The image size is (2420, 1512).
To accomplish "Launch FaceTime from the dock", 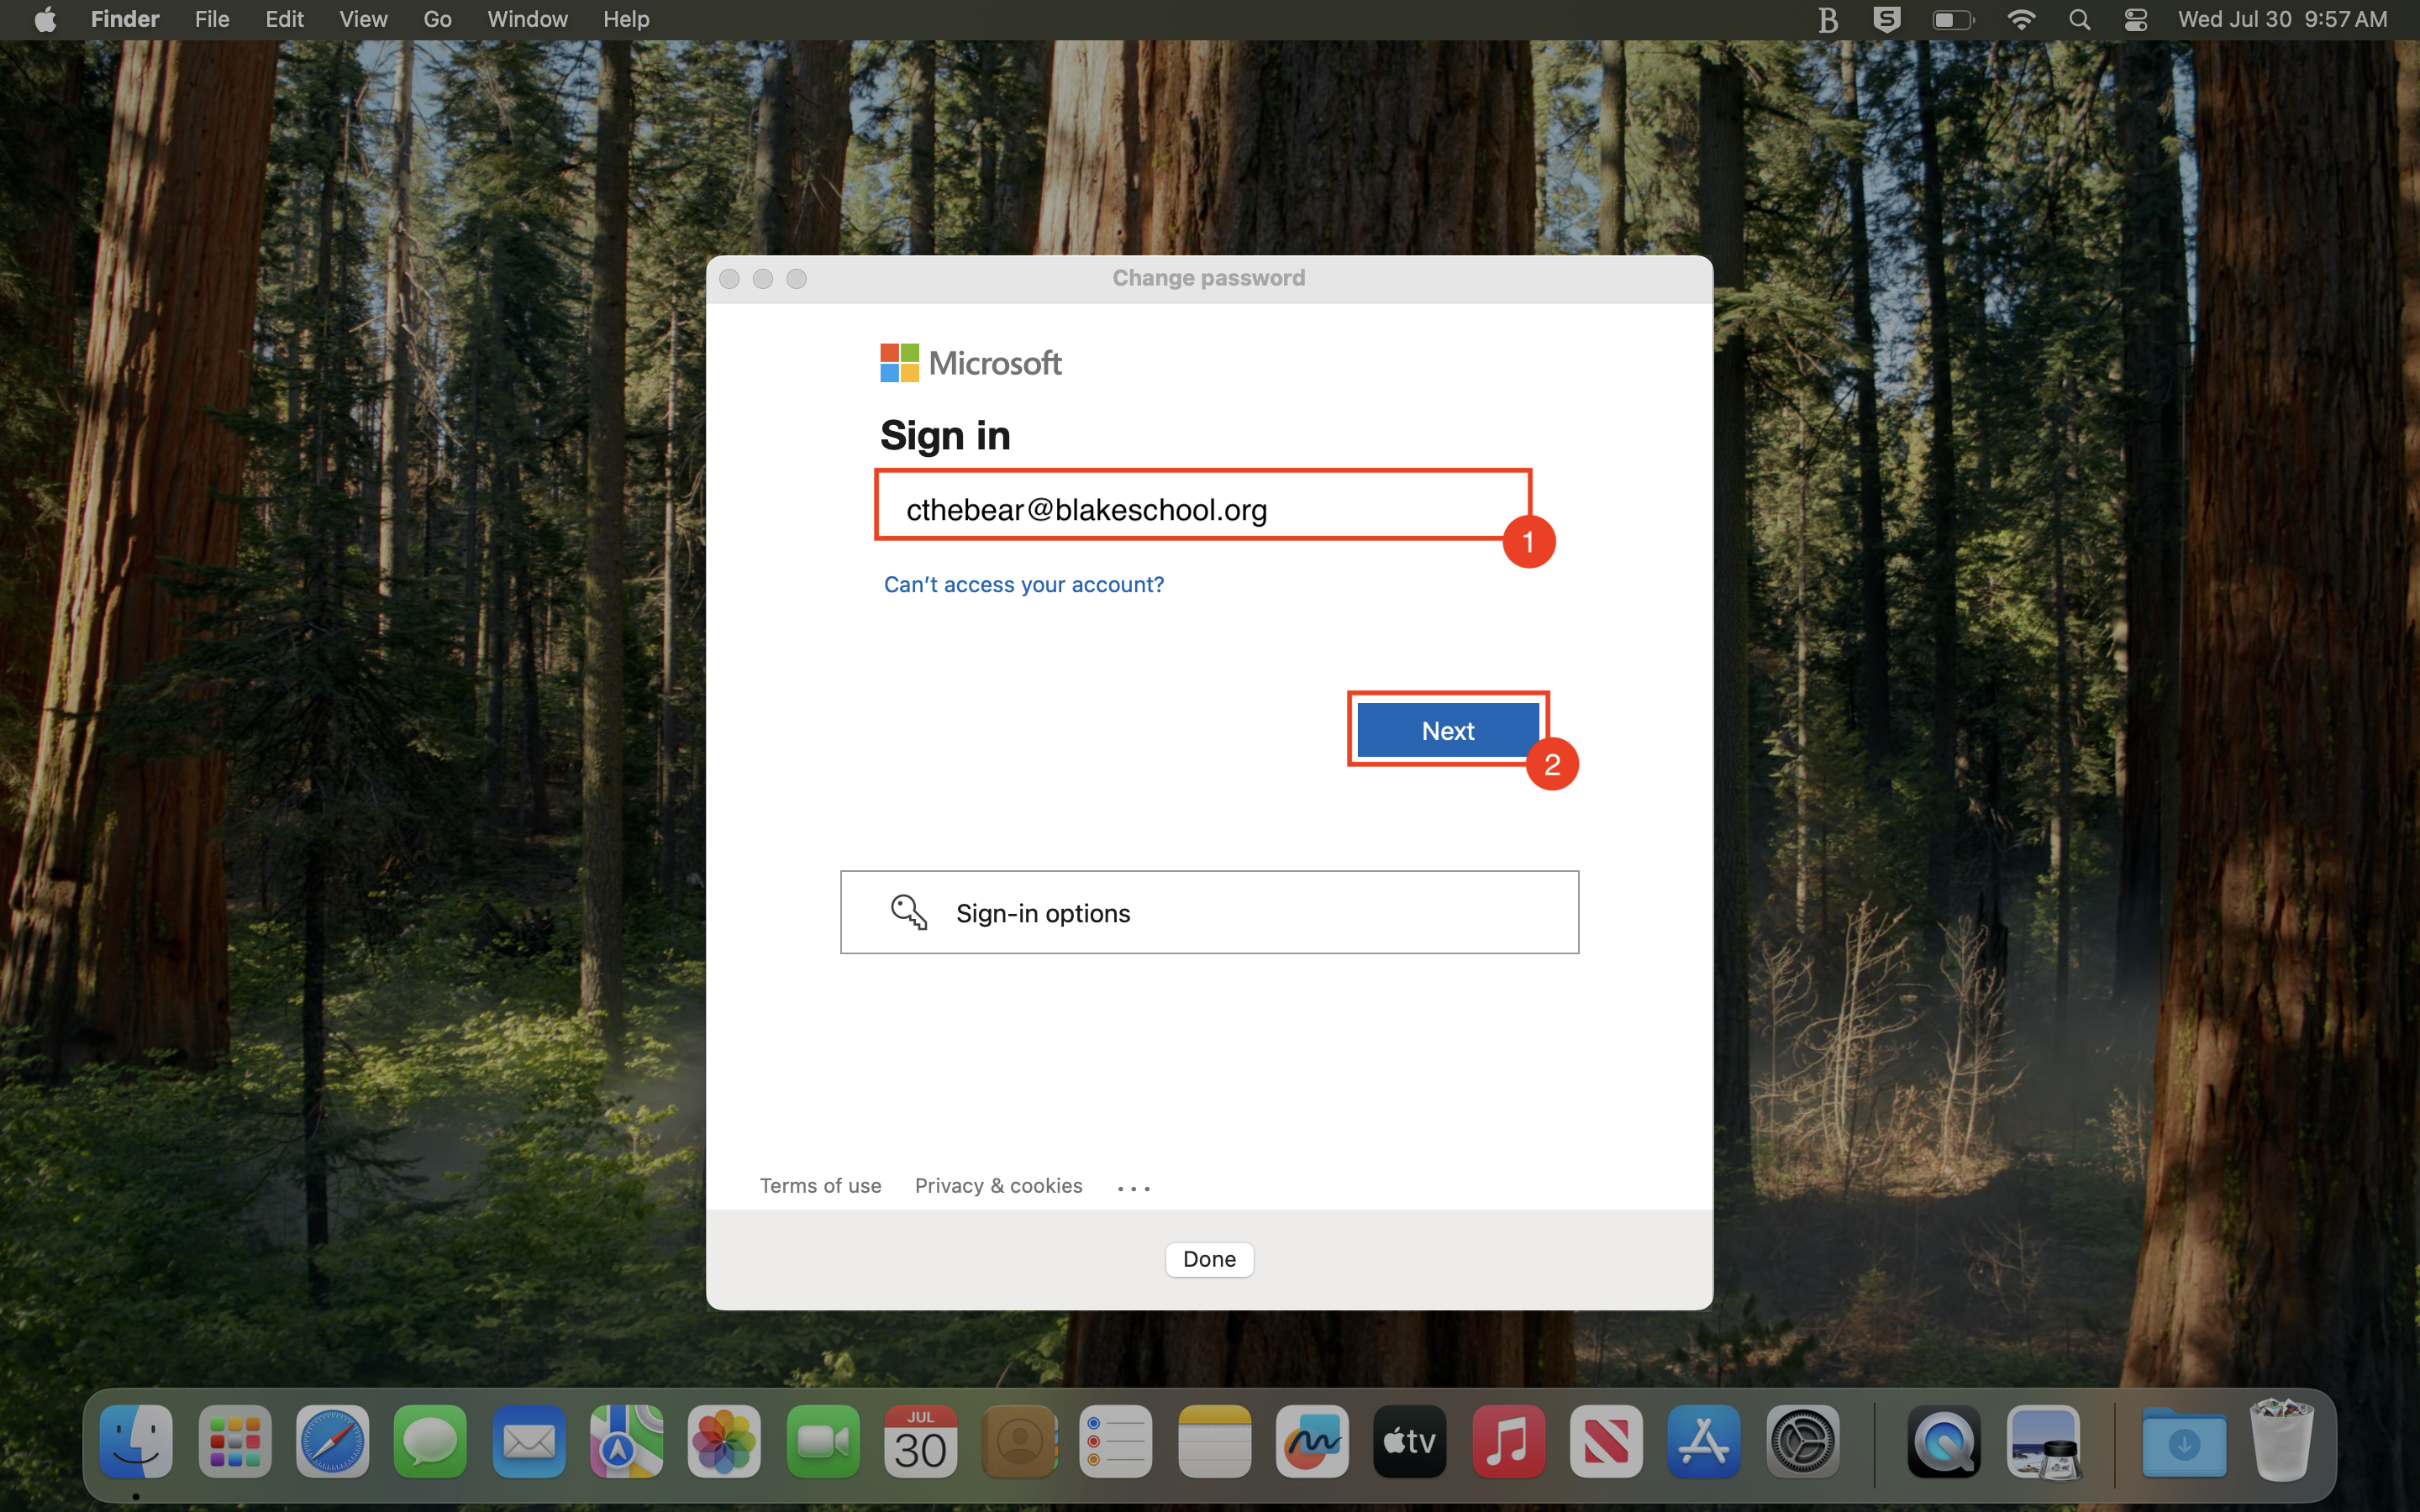I will click(x=822, y=1441).
